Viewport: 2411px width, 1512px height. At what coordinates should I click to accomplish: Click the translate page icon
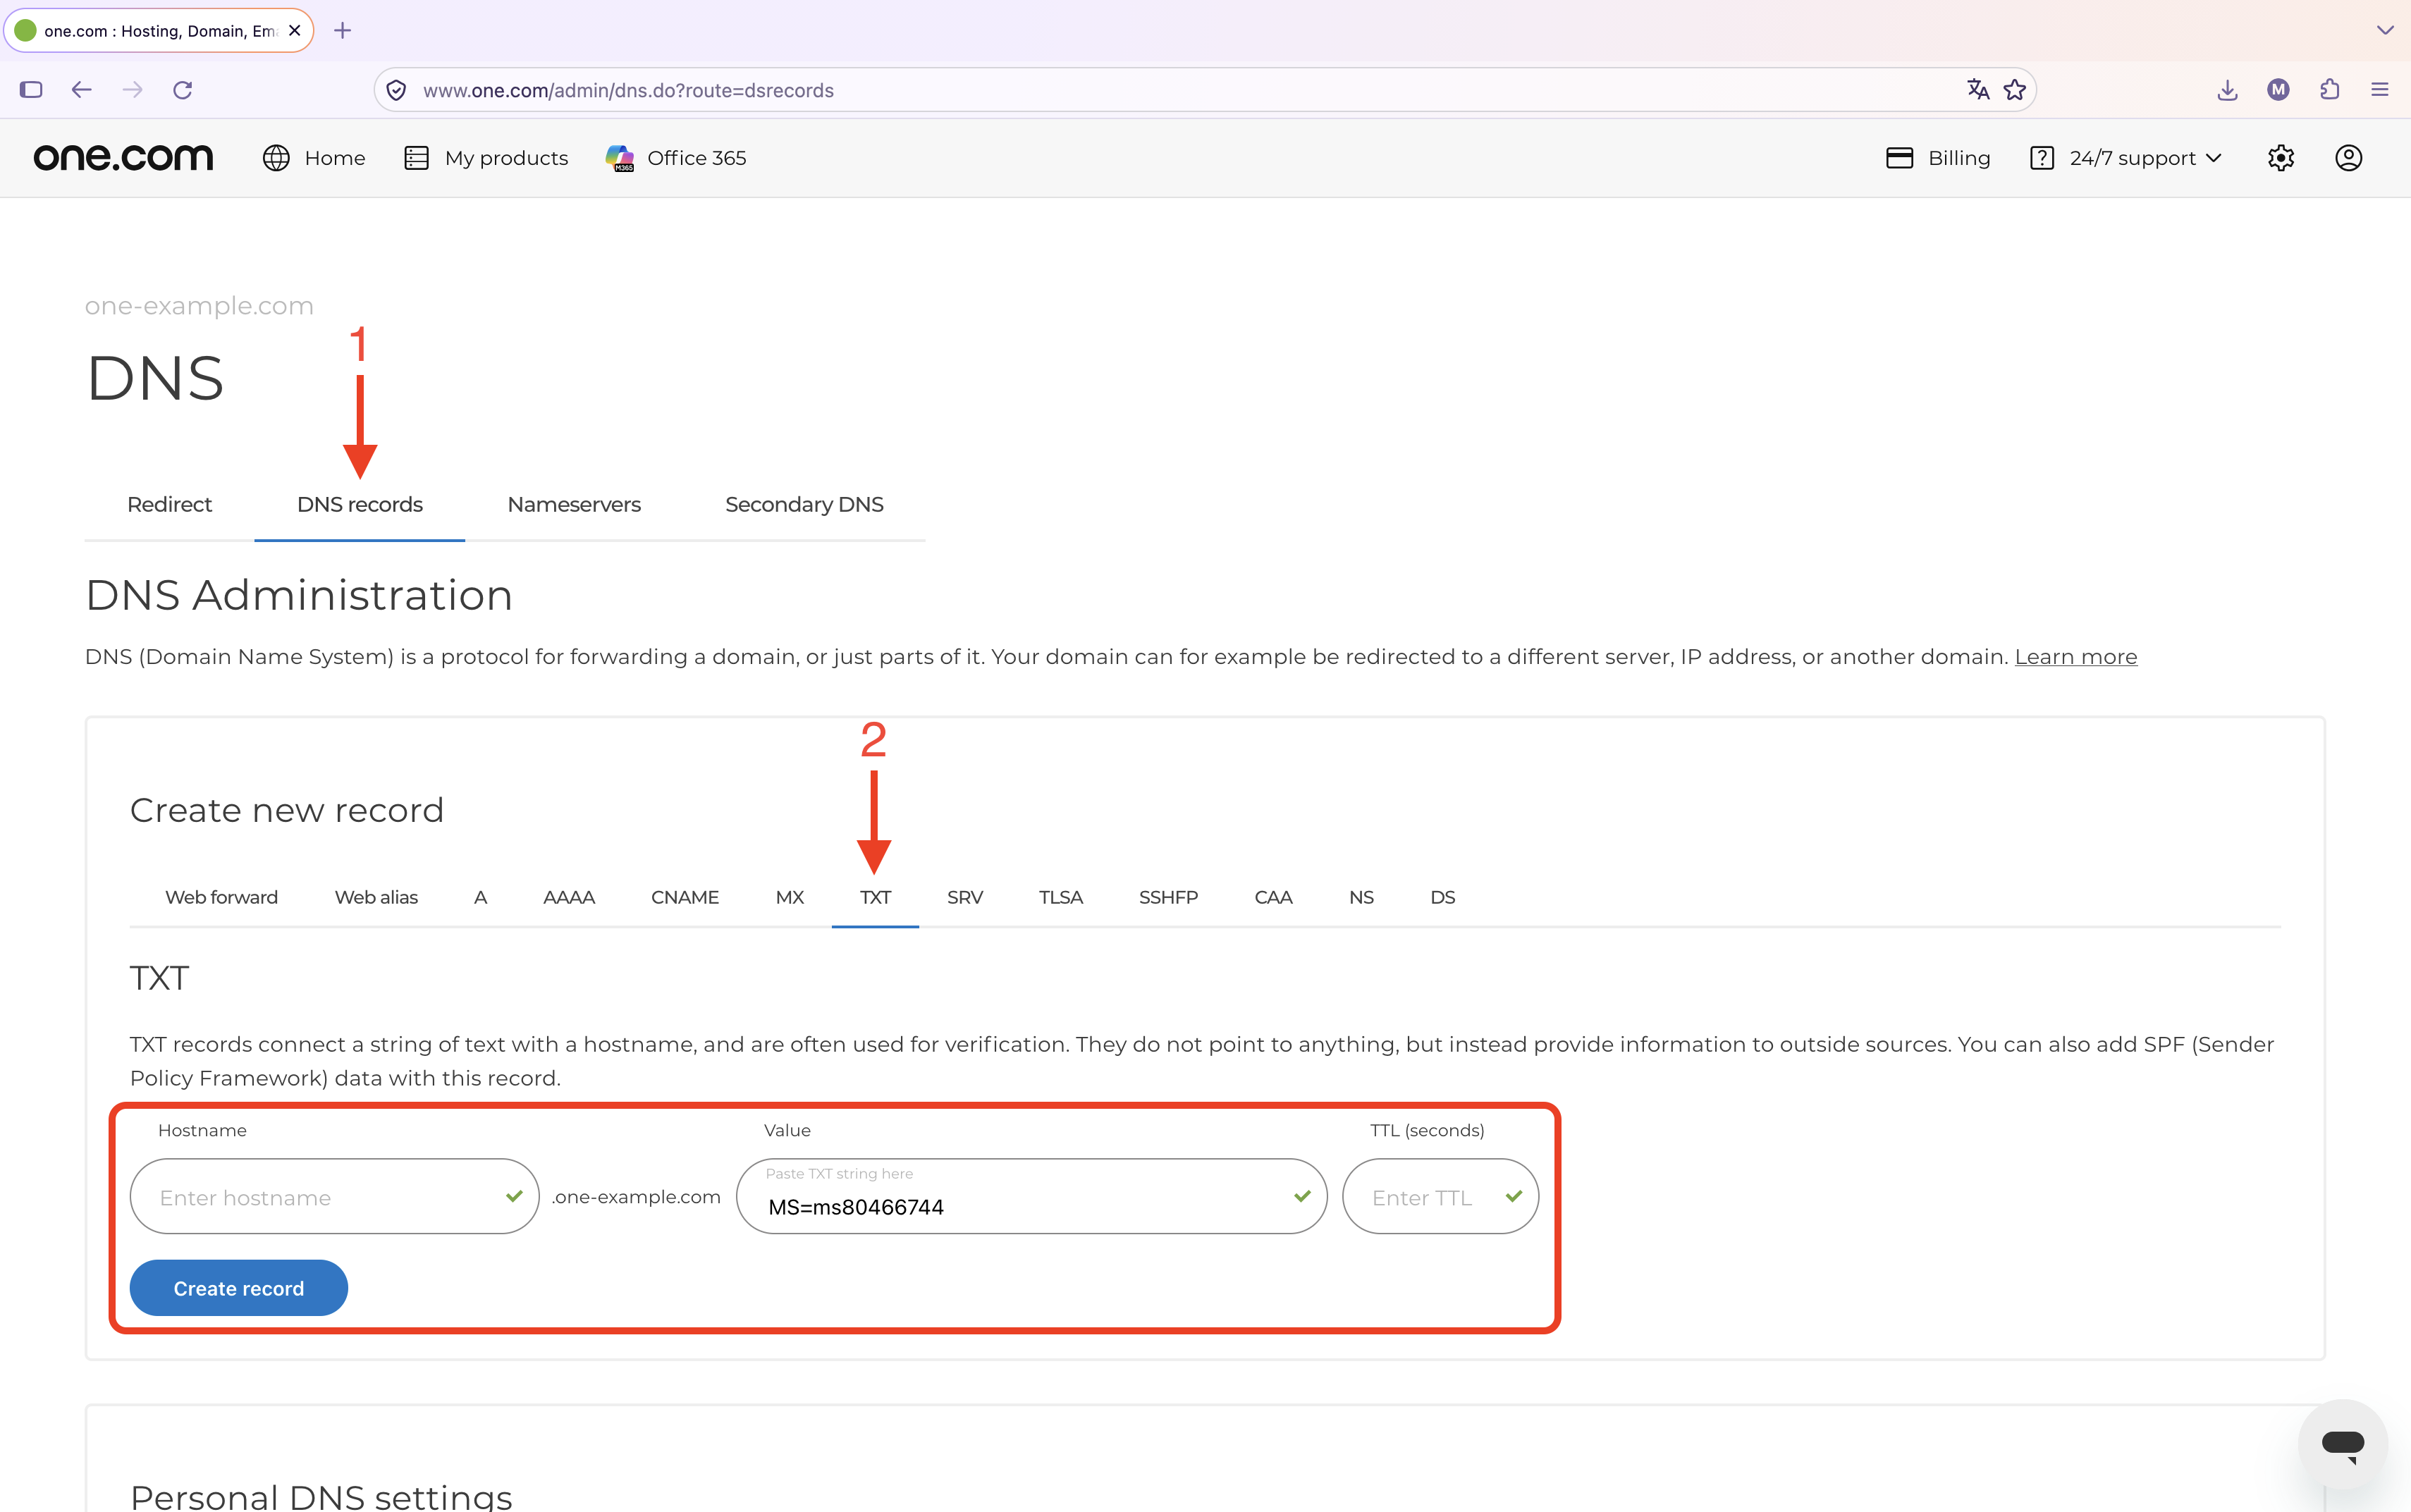(x=1977, y=90)
